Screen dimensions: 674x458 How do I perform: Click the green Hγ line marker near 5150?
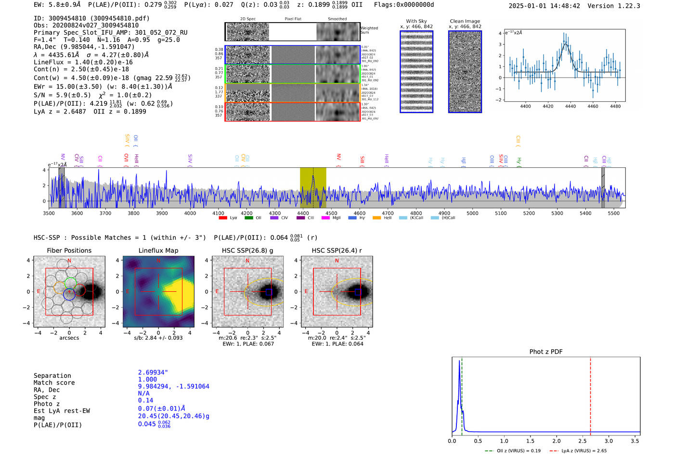518,161
